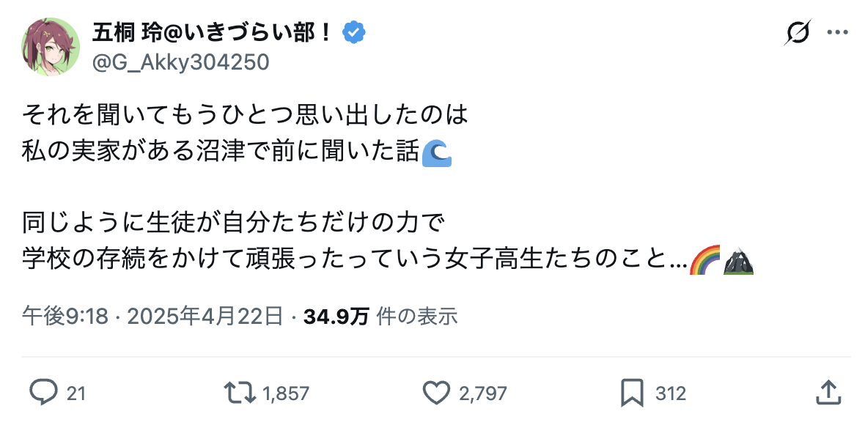Go to the @G_Akky304250 handle
This screenshot has height=425, width=865.
click(180, 62)
